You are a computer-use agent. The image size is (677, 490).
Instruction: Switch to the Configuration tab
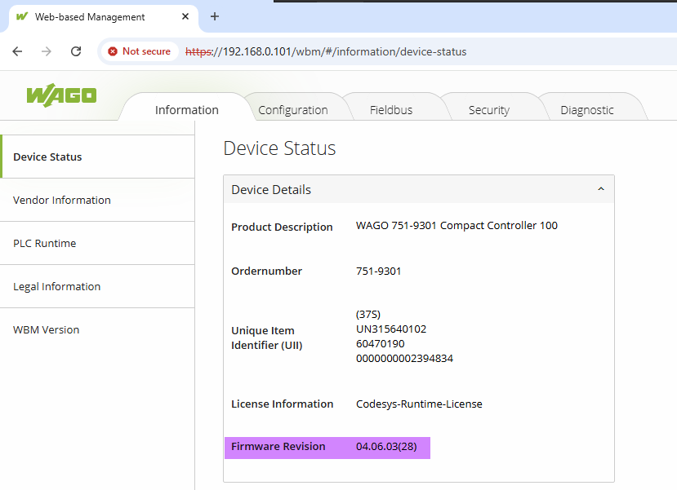292,110
